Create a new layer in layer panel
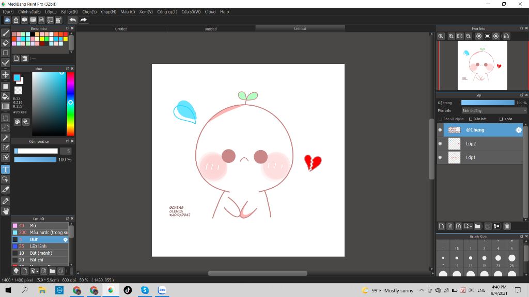 [441, 226]
